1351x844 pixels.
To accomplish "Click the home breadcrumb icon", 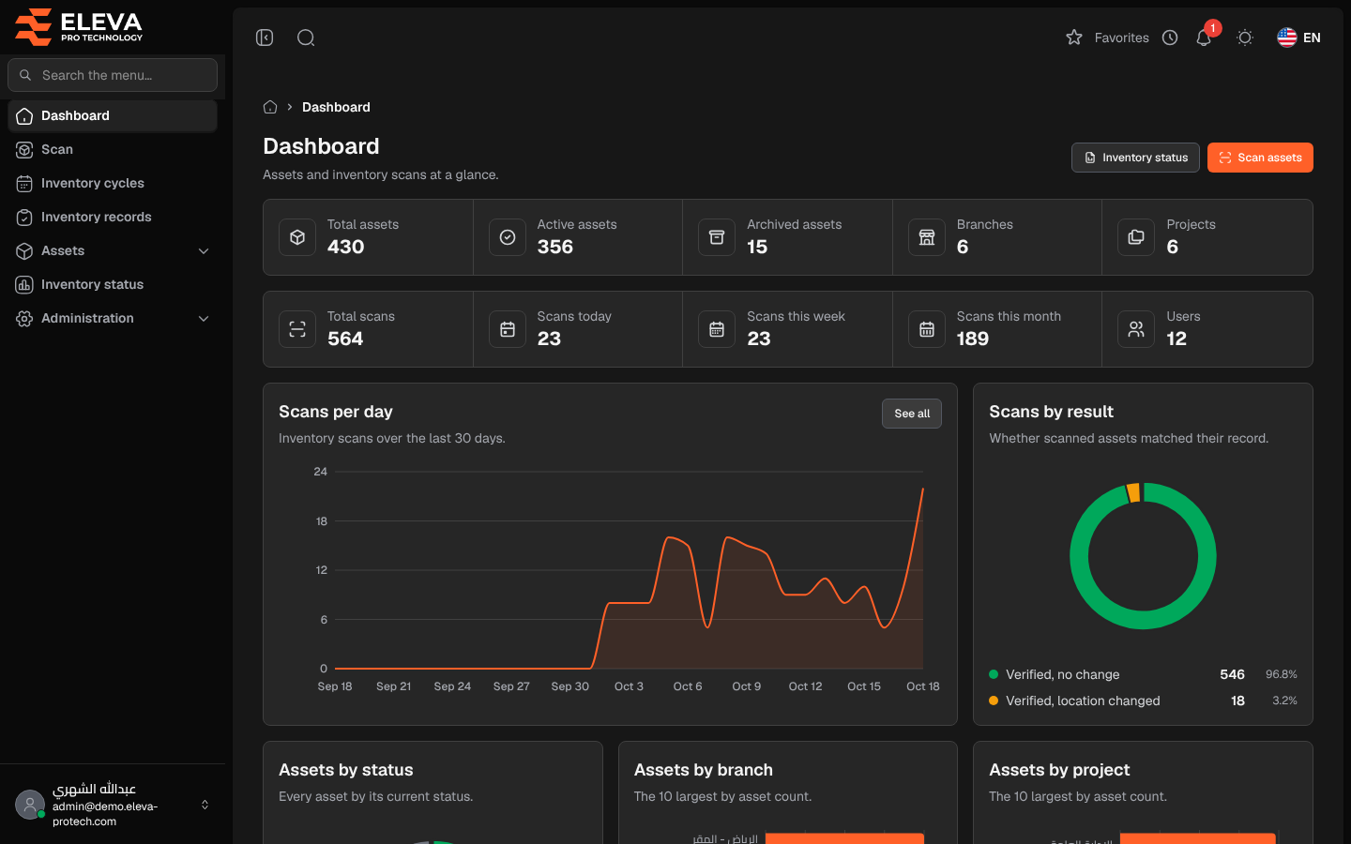I will tap(270, 107).
